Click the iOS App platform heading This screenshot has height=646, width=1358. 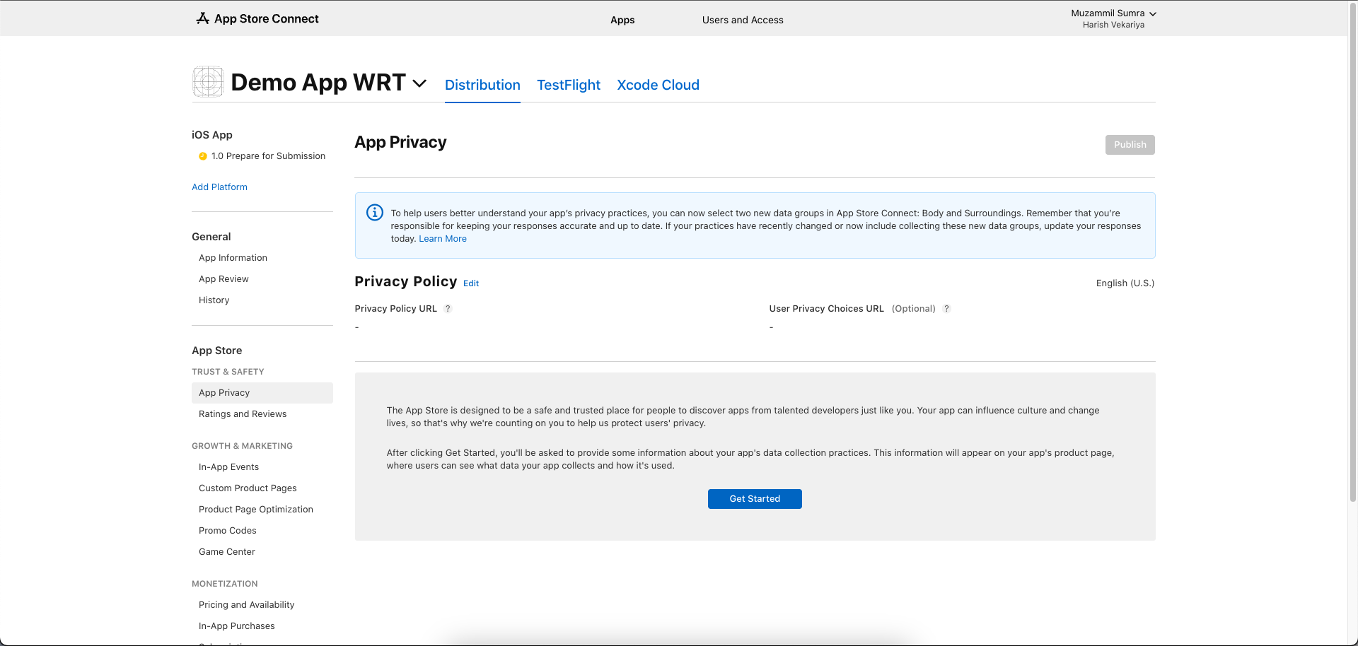tap(211, 135)
